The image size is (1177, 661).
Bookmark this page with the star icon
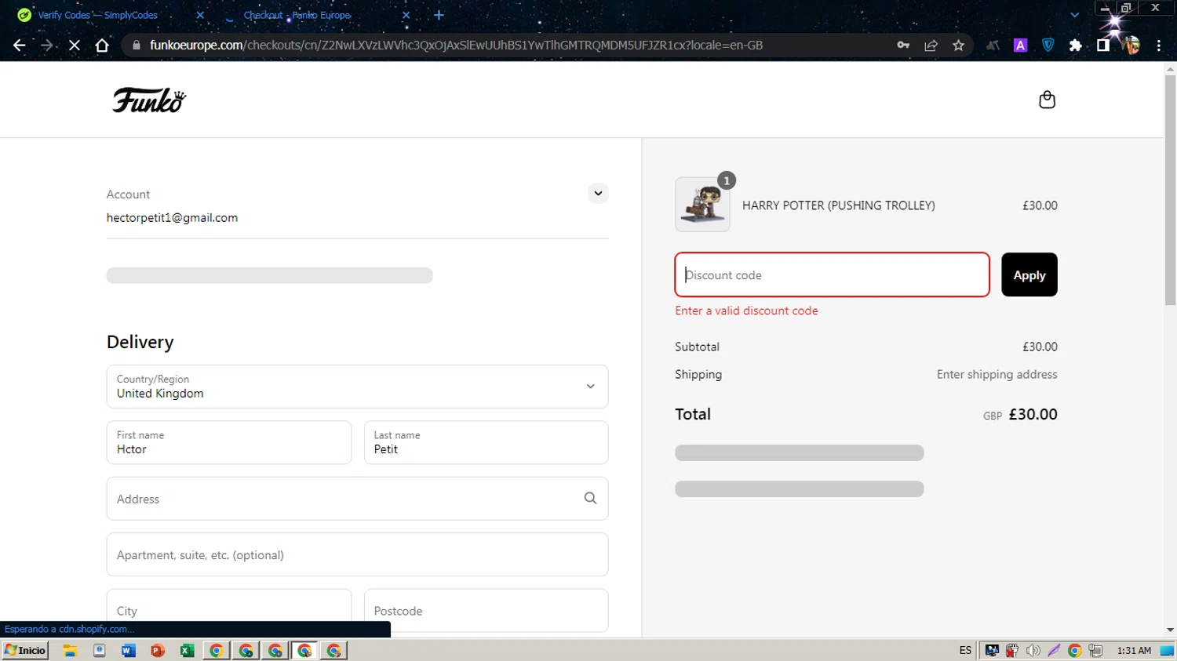958,45
